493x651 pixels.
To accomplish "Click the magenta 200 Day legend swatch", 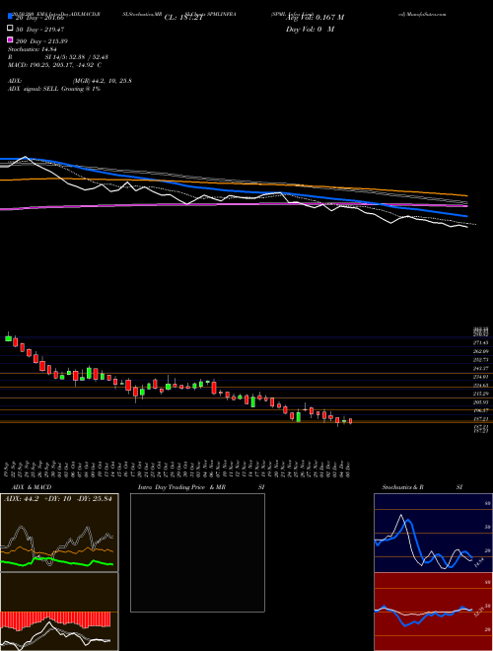I will click(10, 40).
